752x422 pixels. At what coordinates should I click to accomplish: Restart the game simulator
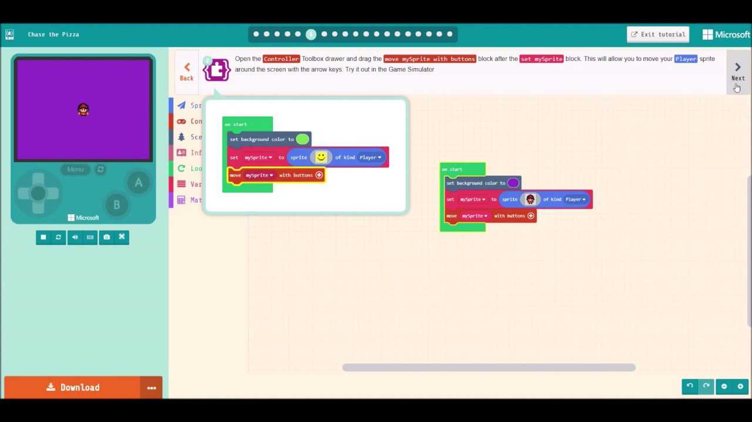(58, 237)
